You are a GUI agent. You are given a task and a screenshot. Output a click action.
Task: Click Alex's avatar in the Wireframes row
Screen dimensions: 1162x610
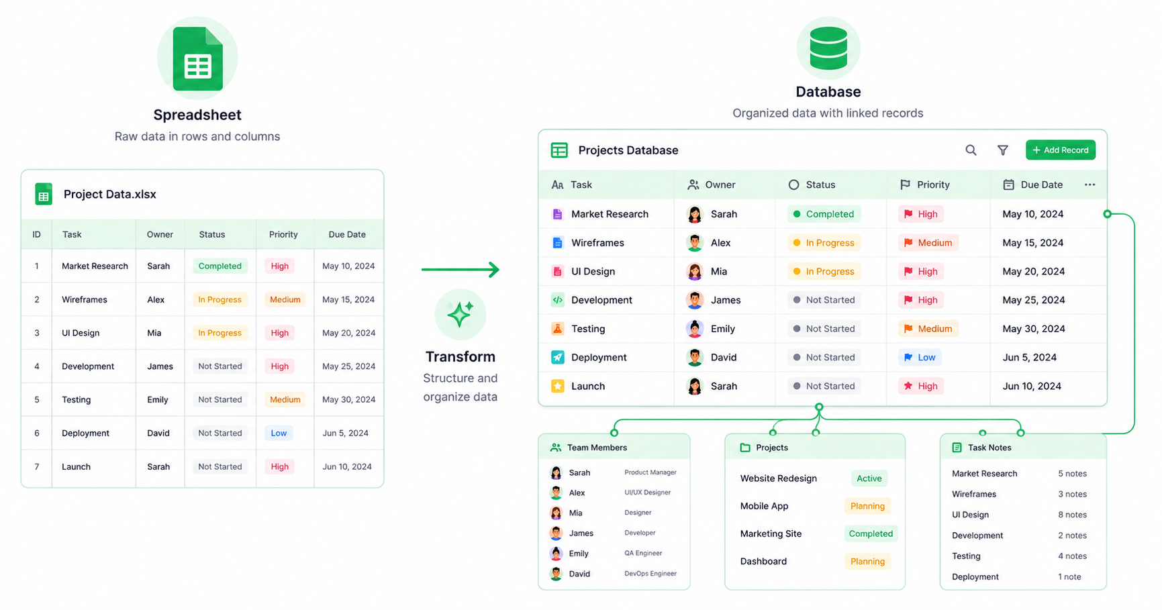(695, 243)
